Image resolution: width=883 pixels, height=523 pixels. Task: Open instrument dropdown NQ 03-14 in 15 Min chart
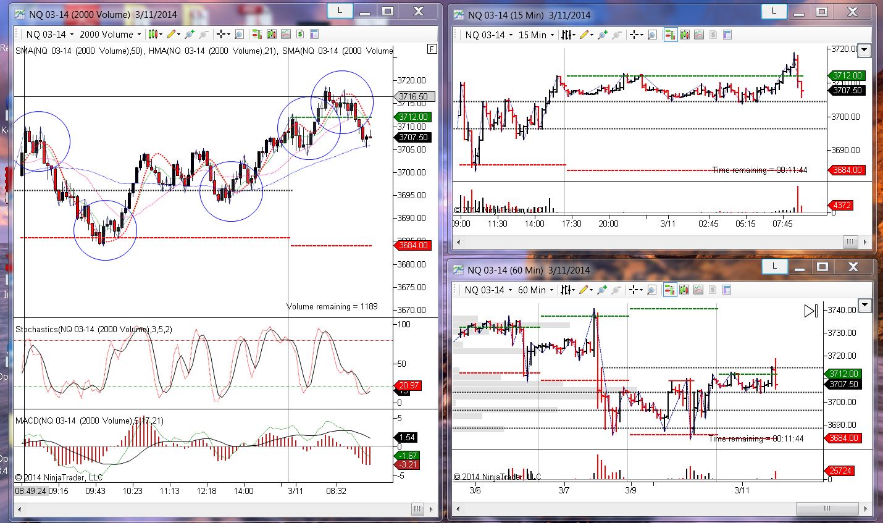click(x=489, y=35)
